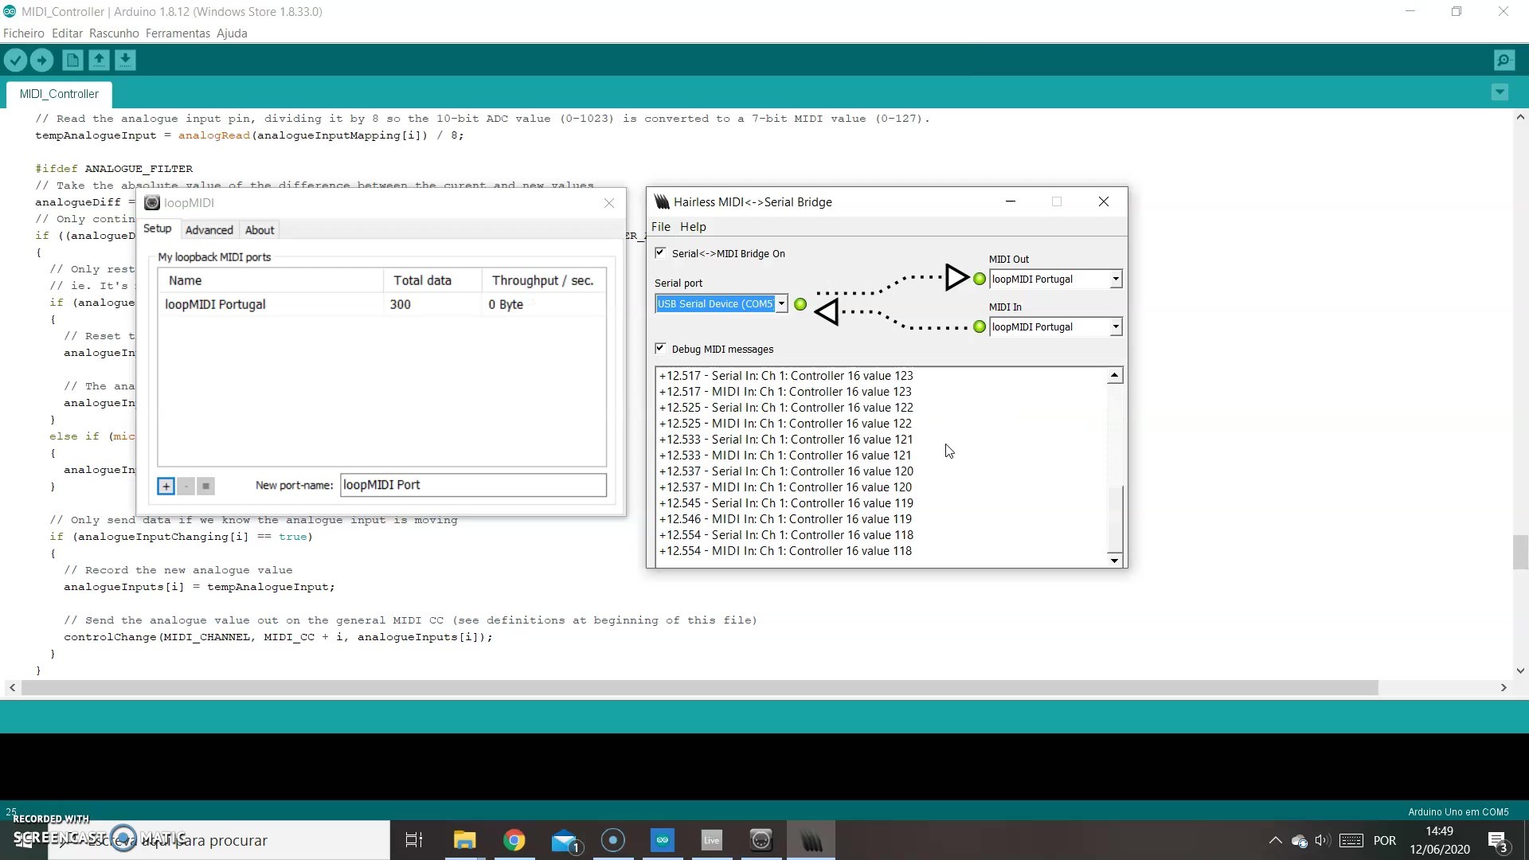Click the Open sketch up-arrow icon
1529x860 pixels.
(x=99, y=60)
